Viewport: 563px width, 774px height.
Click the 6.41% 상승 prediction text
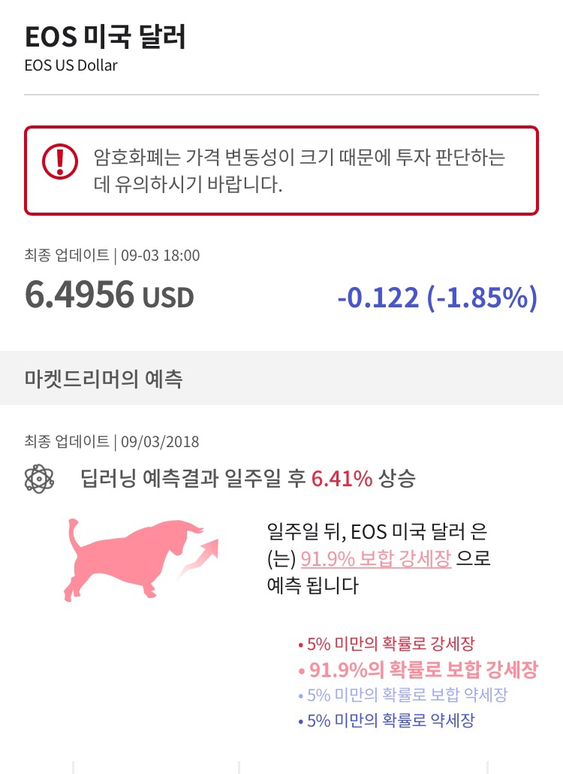click(363, 479)
